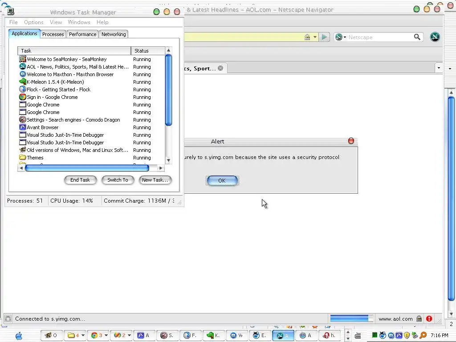Click the Apple start icon on the taskbar

19,336
